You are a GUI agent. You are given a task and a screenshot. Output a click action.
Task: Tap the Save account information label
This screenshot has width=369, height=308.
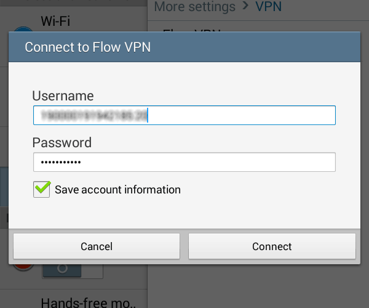117,190
